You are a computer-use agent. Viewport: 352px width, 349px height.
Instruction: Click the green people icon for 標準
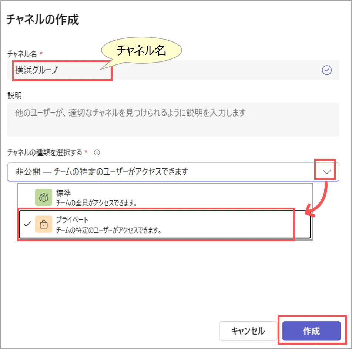click(43, 197)
